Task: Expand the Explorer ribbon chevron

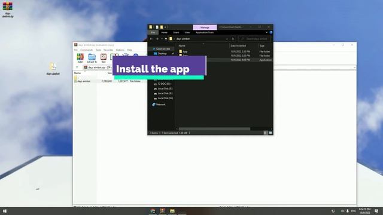Action: [x=266, y=32]
